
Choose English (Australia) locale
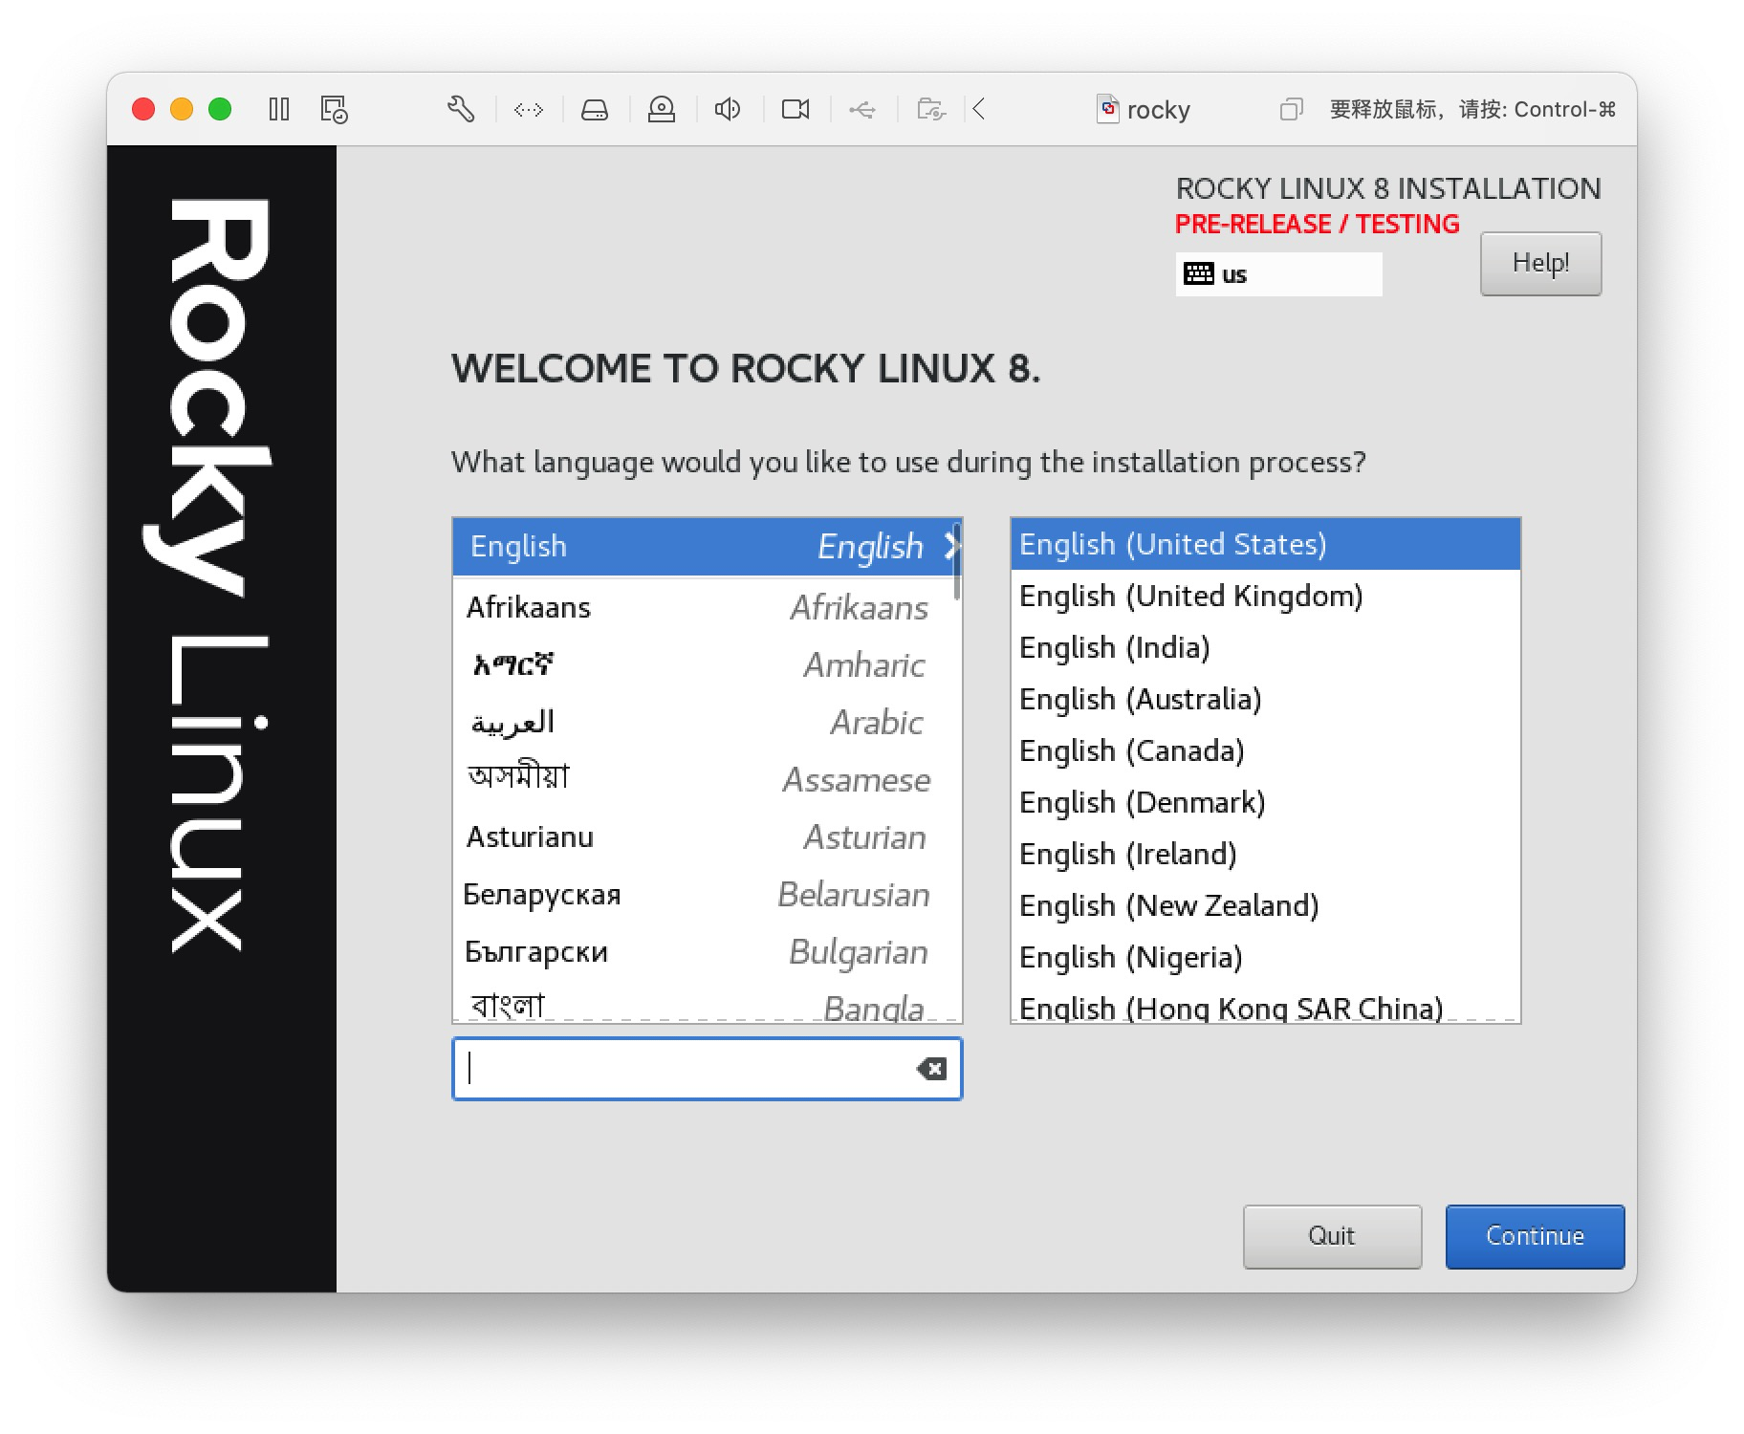click(x=1265, y=700)
